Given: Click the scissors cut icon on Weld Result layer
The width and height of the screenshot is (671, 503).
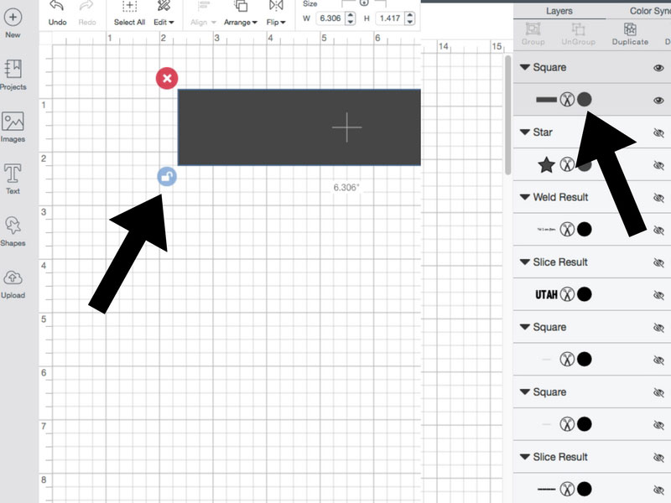Looking at the screenshot, I should pyautogui.click(x=567, y=229).
